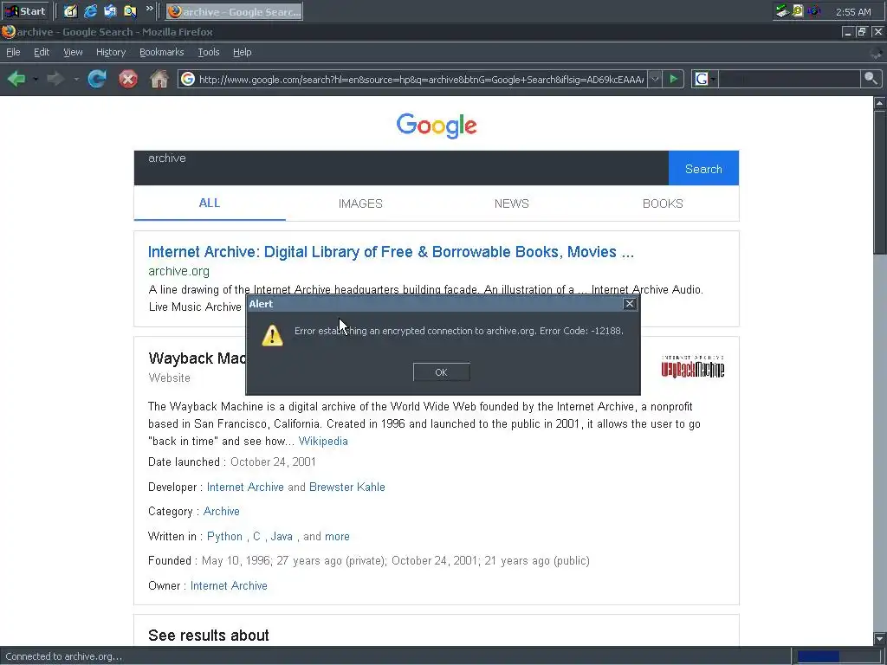
Task: Click the network connection tray icon
Action: pos(782,10)
